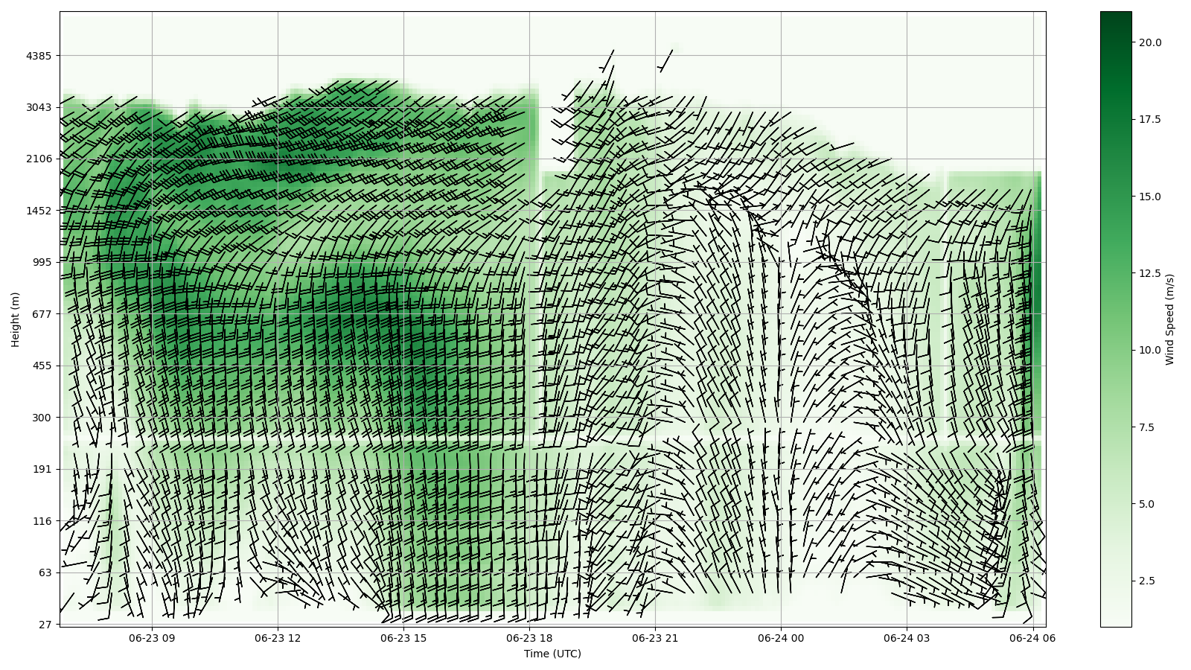Screen dimensions: 1191x670
Task: Select the 1452 height tick label
Action: pos(40,211)
